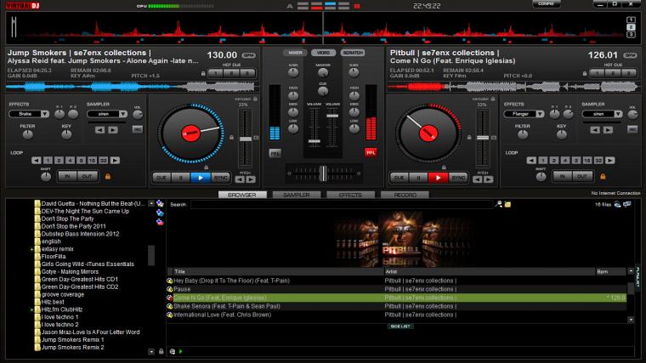
Task: Toggle keylock icon above left pitch slider
Action: tap(255, 99)
